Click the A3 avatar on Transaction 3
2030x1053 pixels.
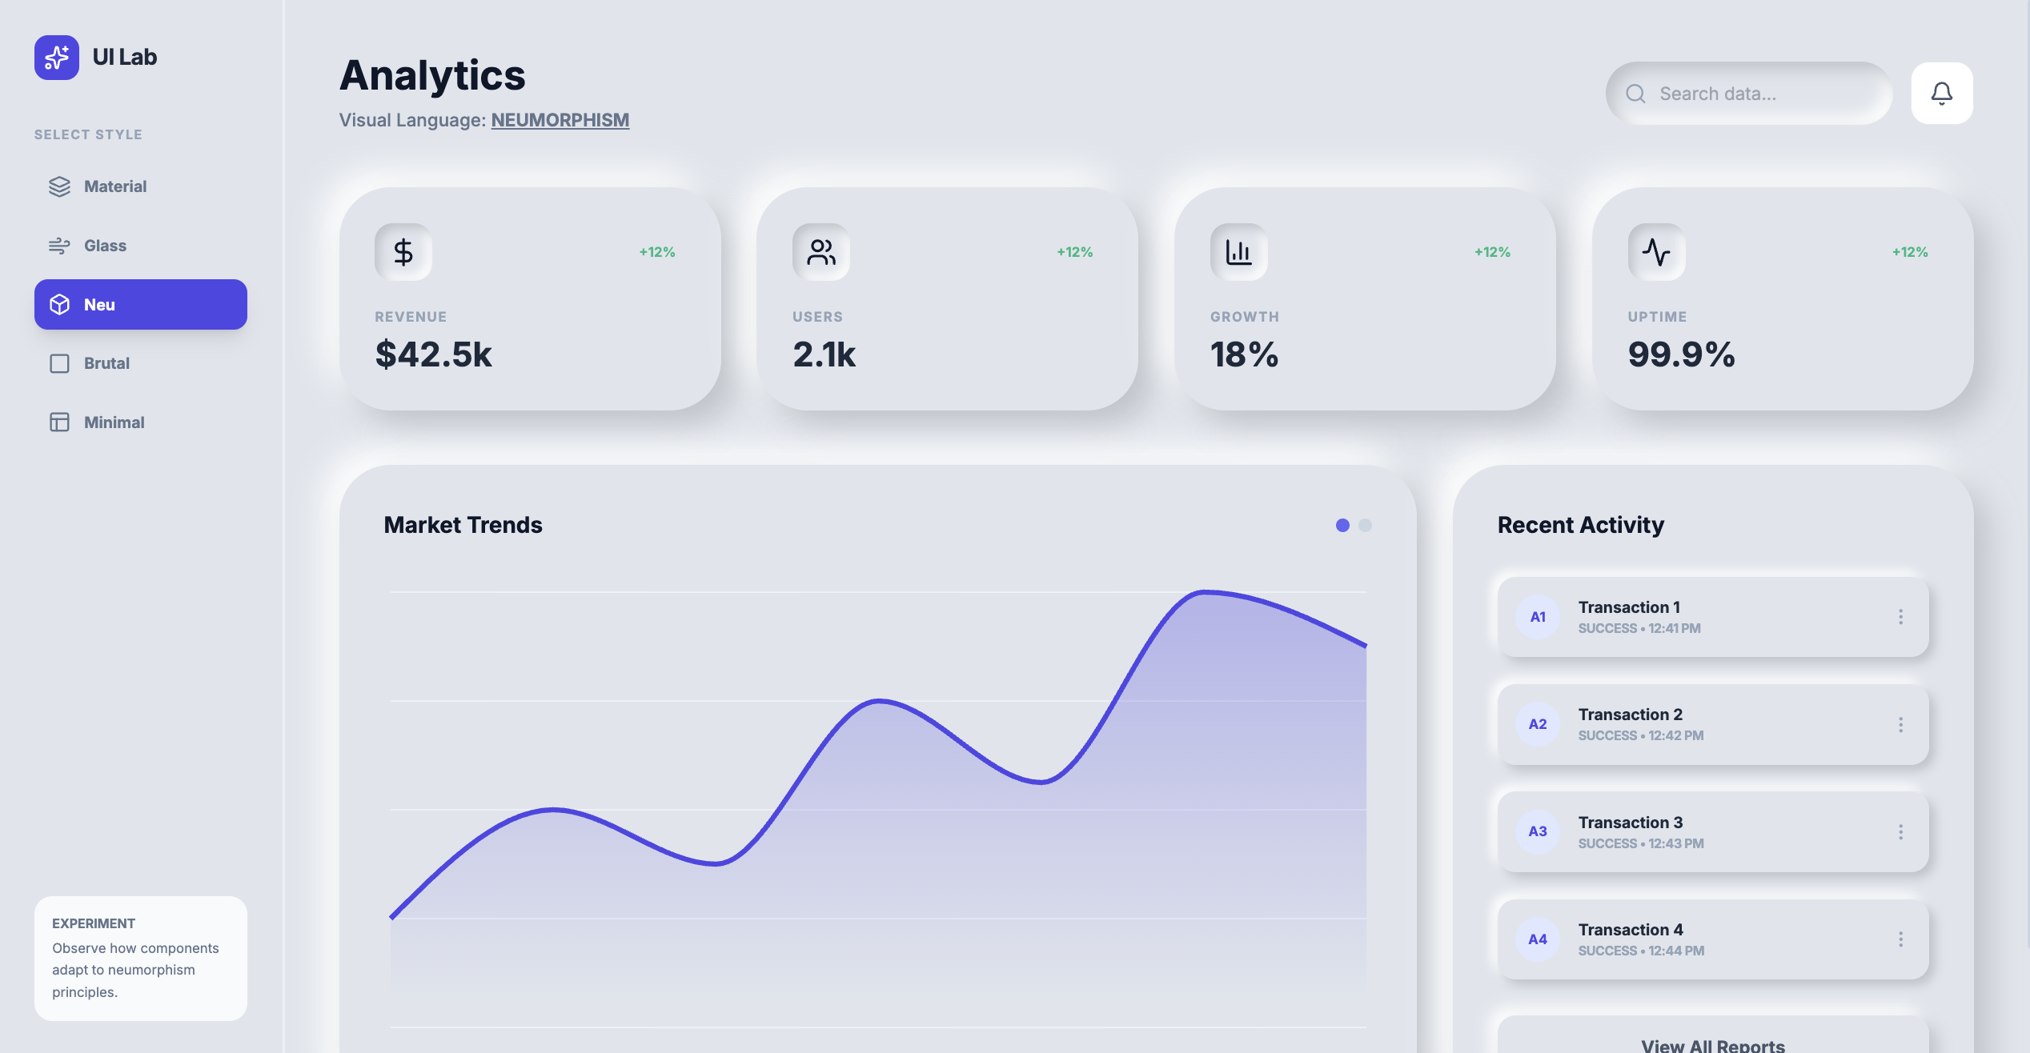coord(1537,831)
